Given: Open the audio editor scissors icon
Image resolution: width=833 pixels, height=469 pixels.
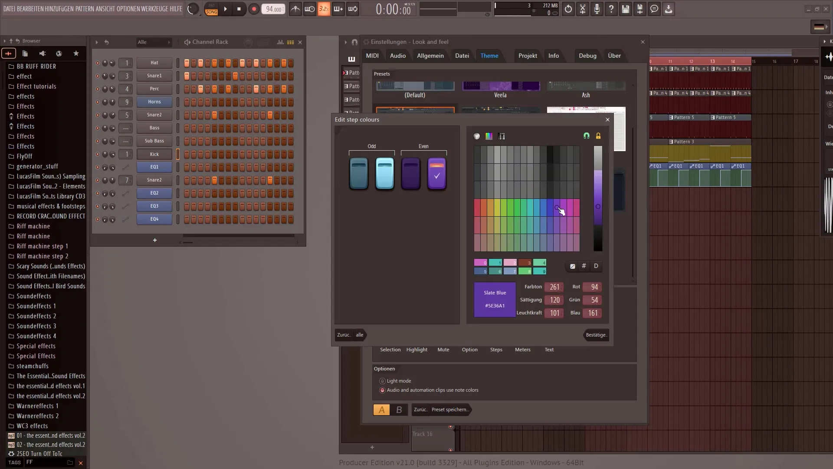Looking at the screenshot, I should pos(583,9).
